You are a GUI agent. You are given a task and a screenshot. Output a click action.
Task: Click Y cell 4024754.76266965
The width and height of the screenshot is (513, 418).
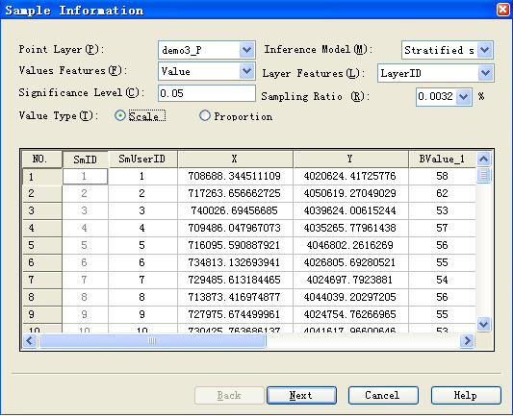[350, 315]
